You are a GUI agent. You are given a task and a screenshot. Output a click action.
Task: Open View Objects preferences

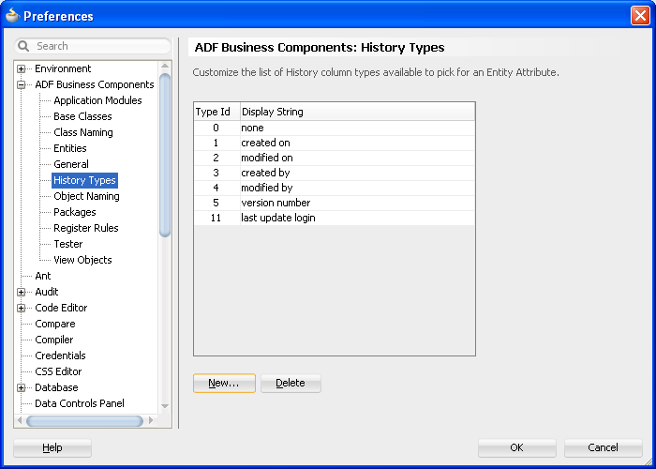tap(82, 260)
